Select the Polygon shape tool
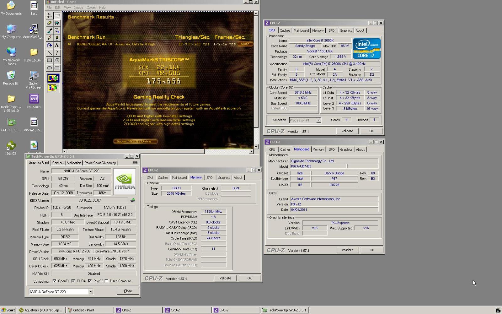The image size is (502, 314). click(57, 60)
